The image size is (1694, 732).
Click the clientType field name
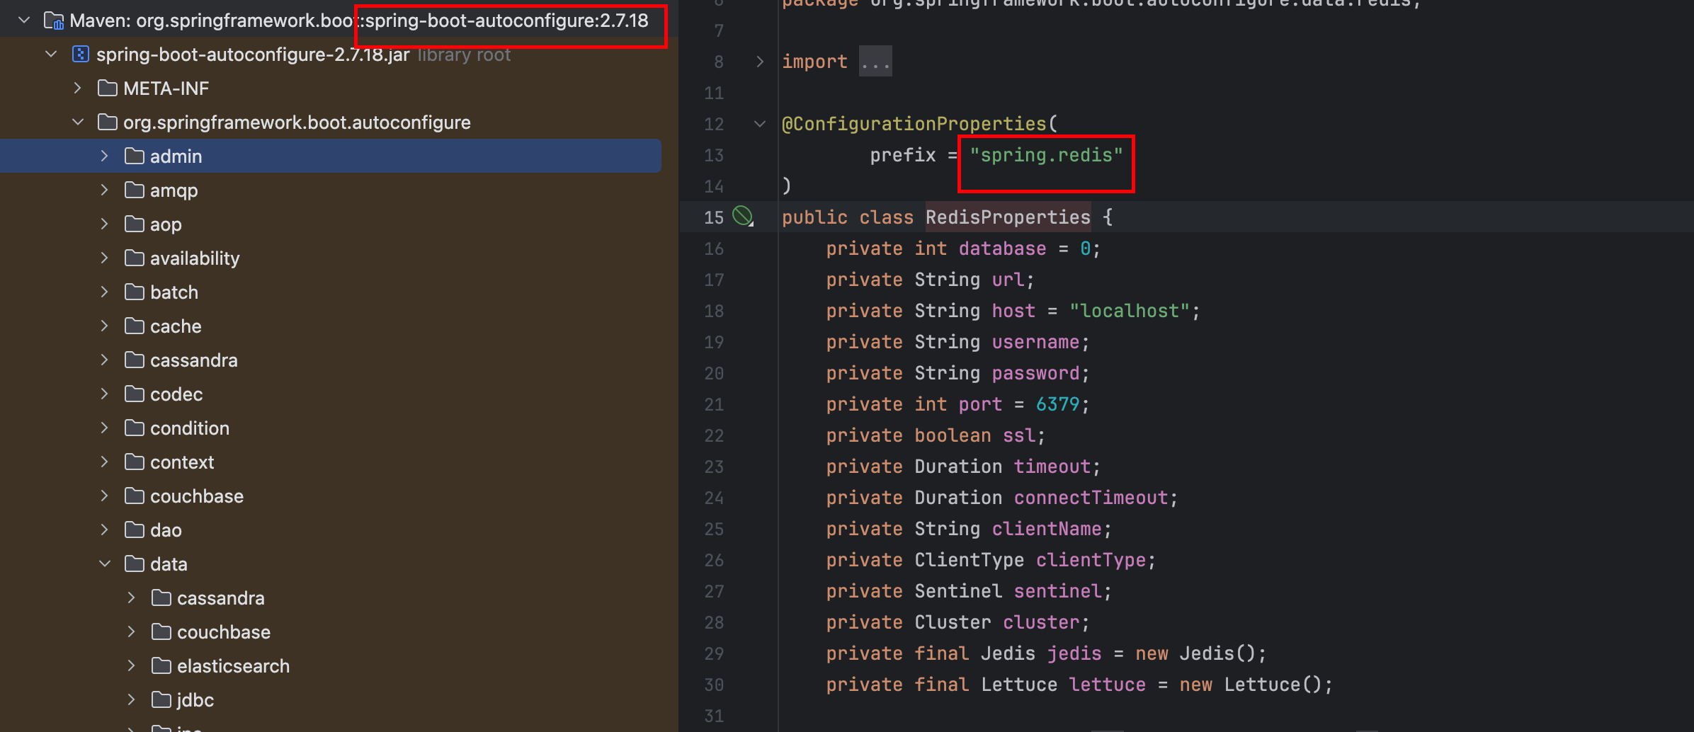pos(1091,560)
